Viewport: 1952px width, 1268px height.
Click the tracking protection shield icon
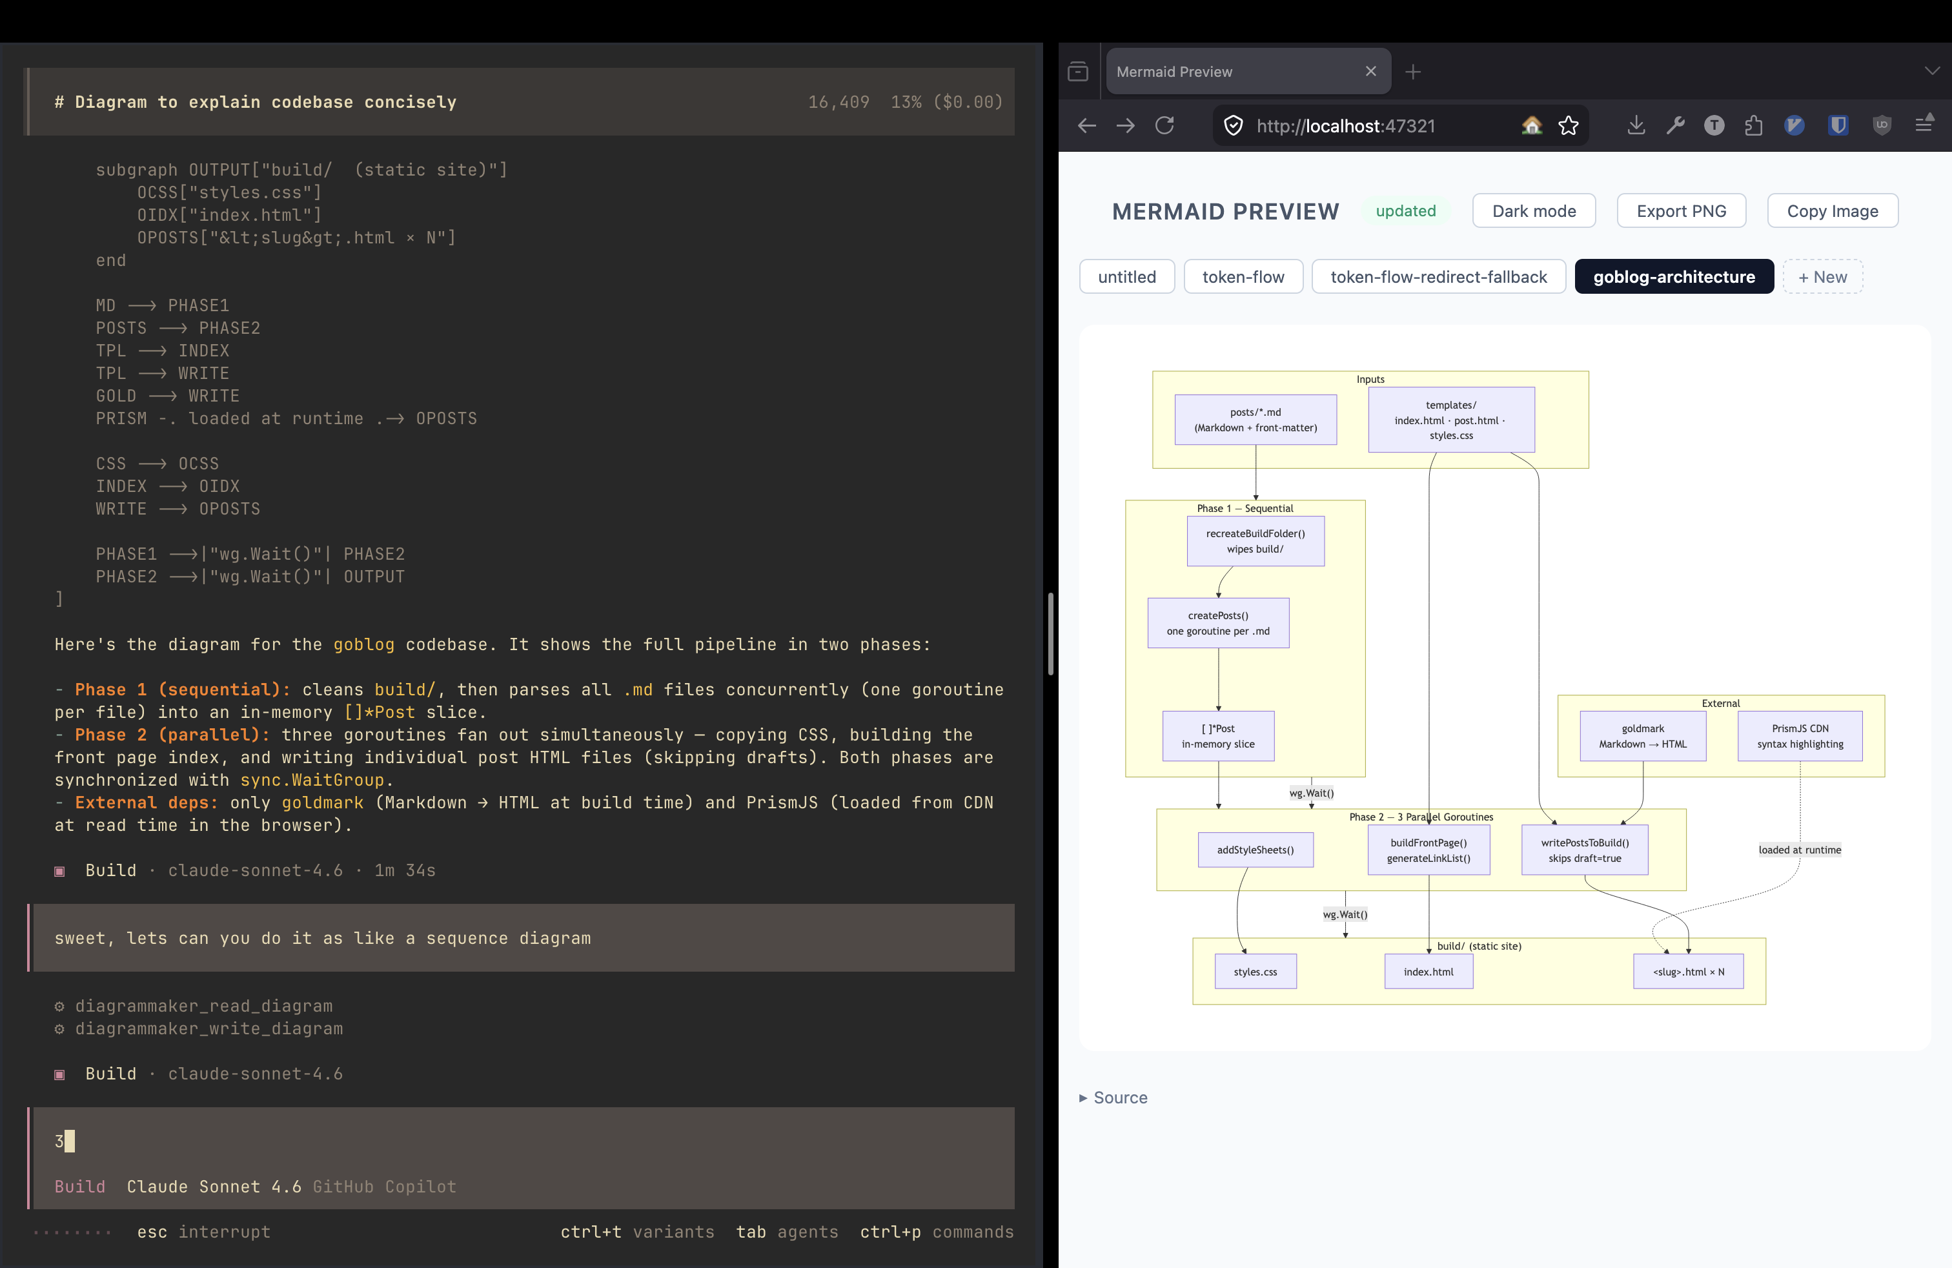coord(1233,125)
